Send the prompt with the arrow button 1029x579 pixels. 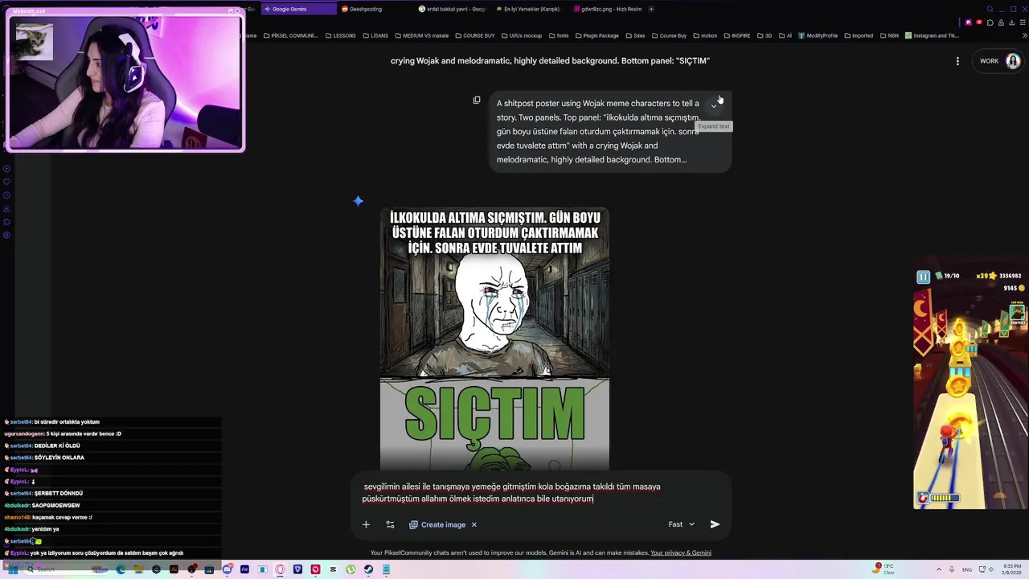tap(715, 524)
